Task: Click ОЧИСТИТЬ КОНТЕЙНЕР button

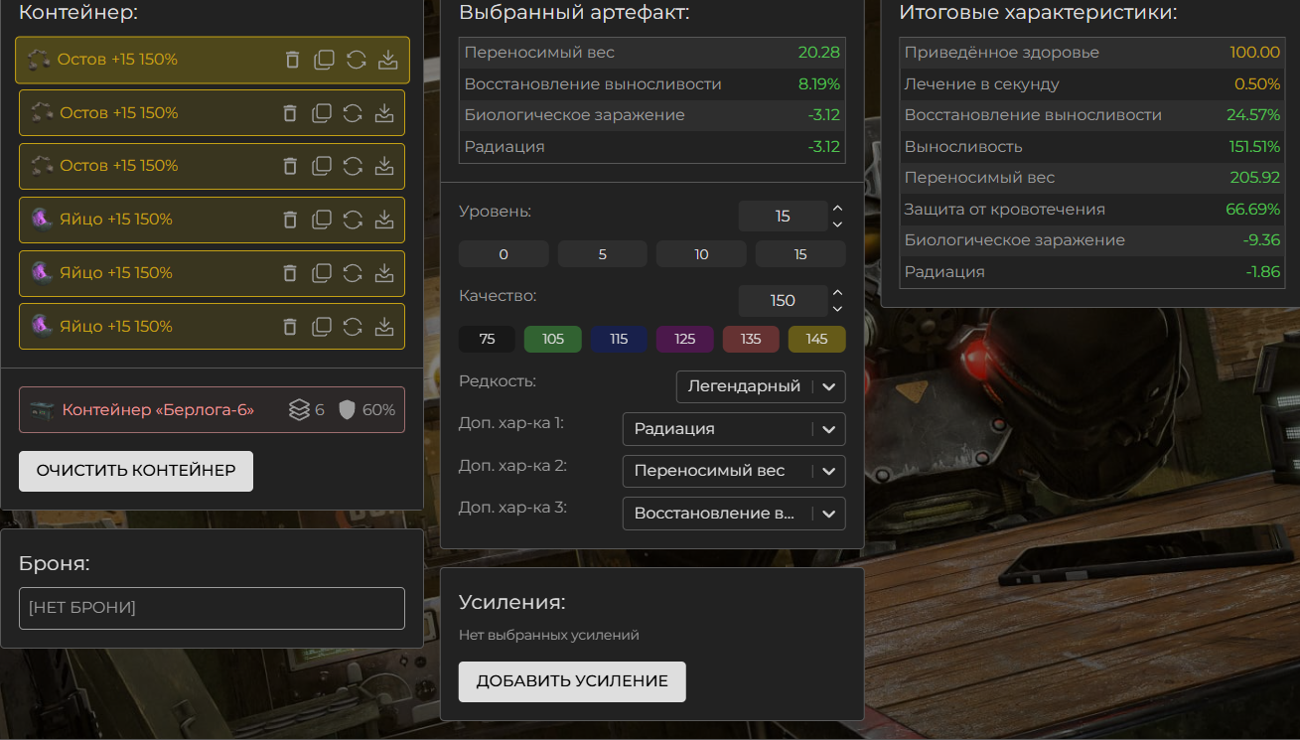Action: coord(136,471)
